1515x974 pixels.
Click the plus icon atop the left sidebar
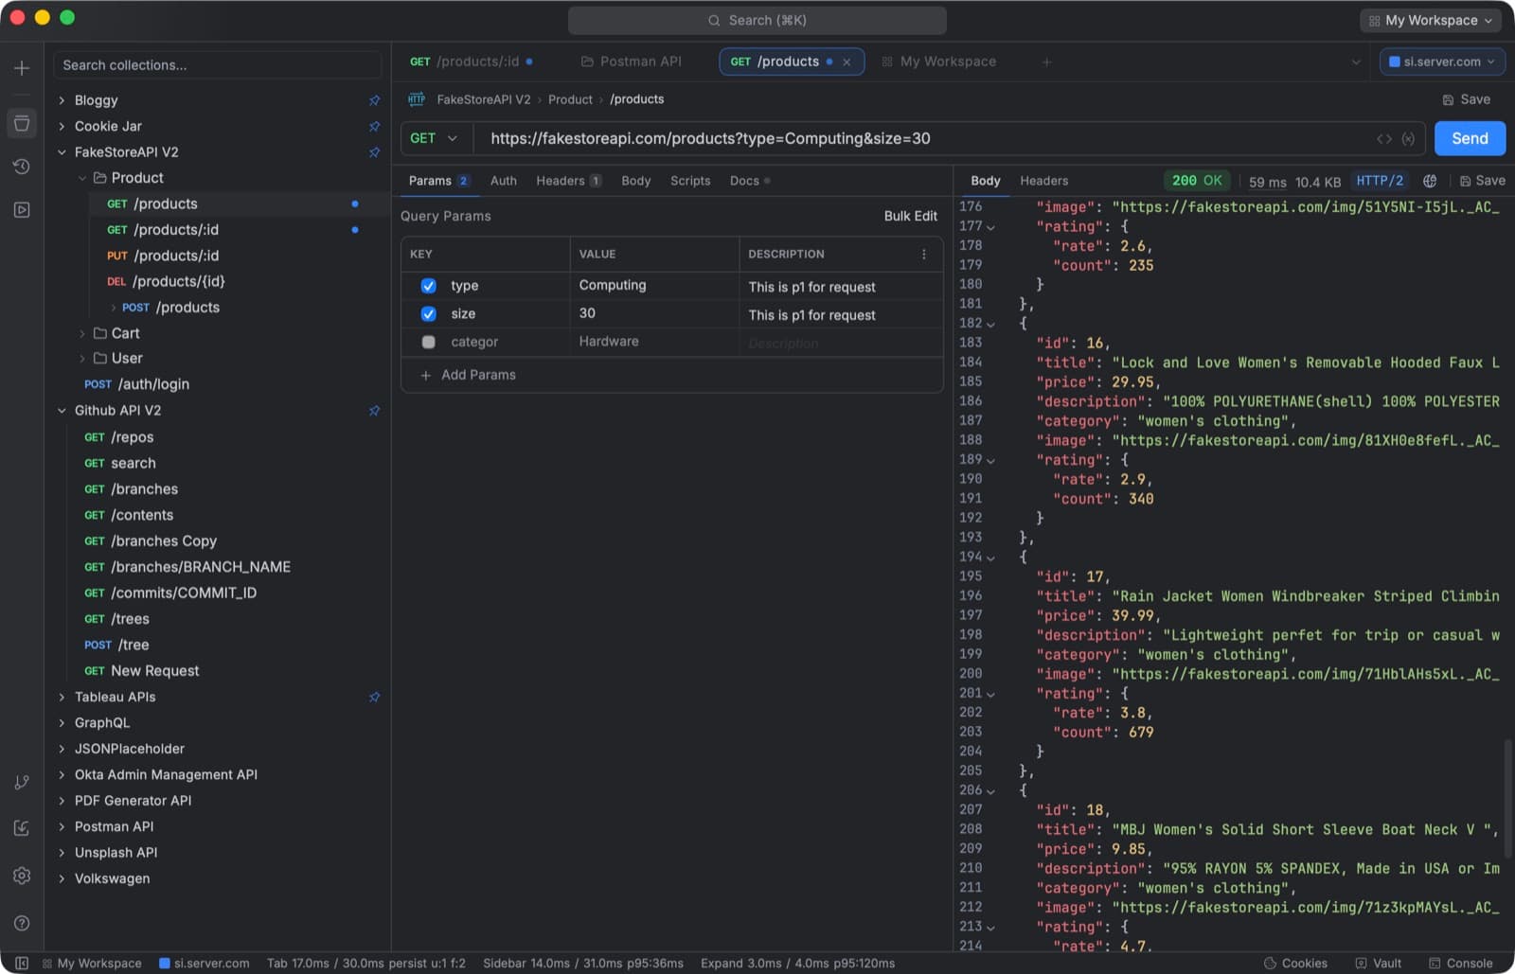(x=22, y=68)
